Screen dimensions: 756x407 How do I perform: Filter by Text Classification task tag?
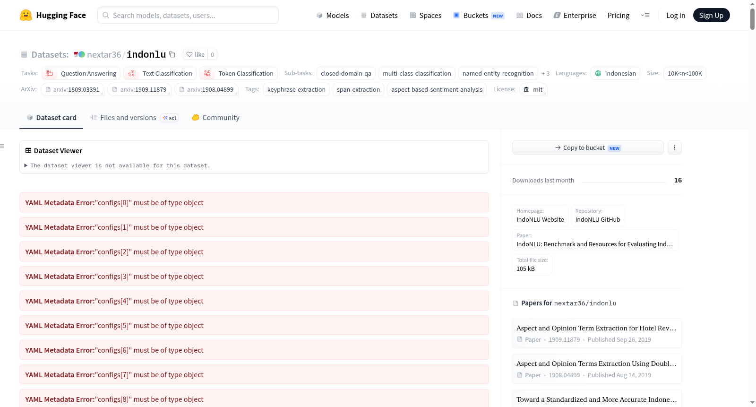tap(160, 73)
